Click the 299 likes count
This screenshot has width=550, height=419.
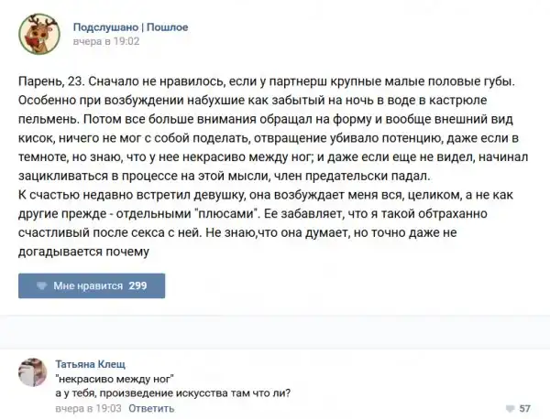(137, 285)
